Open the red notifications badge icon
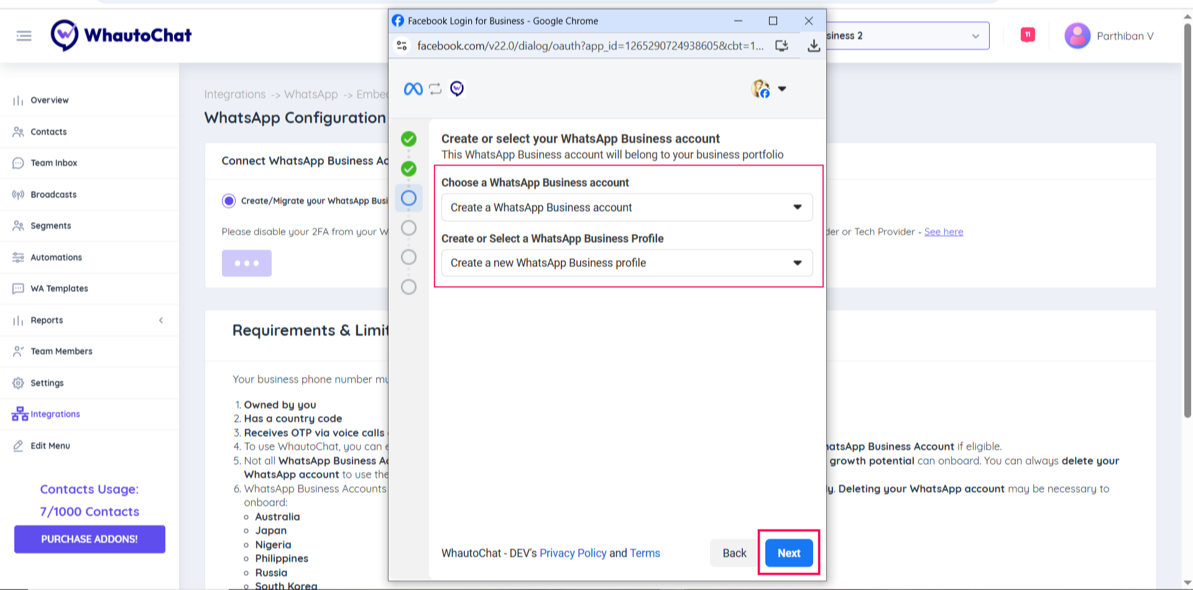The width and height of the screenshot is (1193, 590). [x=1028, y=35]
